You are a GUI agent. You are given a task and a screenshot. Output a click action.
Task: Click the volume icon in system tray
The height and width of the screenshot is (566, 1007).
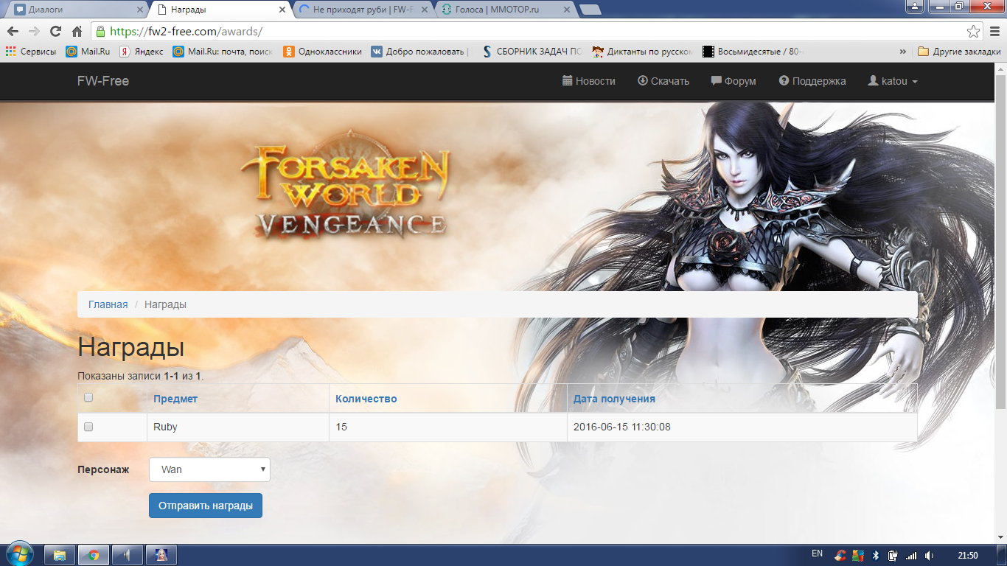coord(929,555)
